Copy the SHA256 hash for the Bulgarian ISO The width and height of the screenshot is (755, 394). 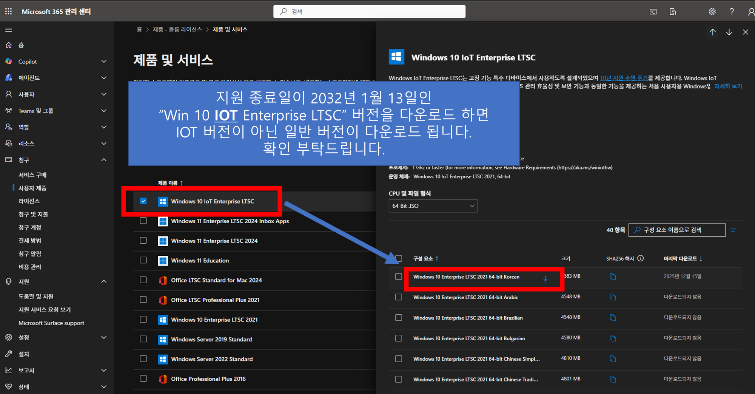click(x=613, y=338)
